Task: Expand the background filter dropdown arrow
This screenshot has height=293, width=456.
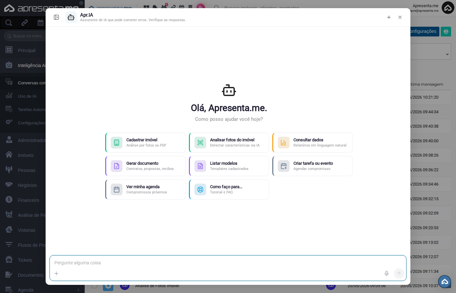Action: (447, 54)
